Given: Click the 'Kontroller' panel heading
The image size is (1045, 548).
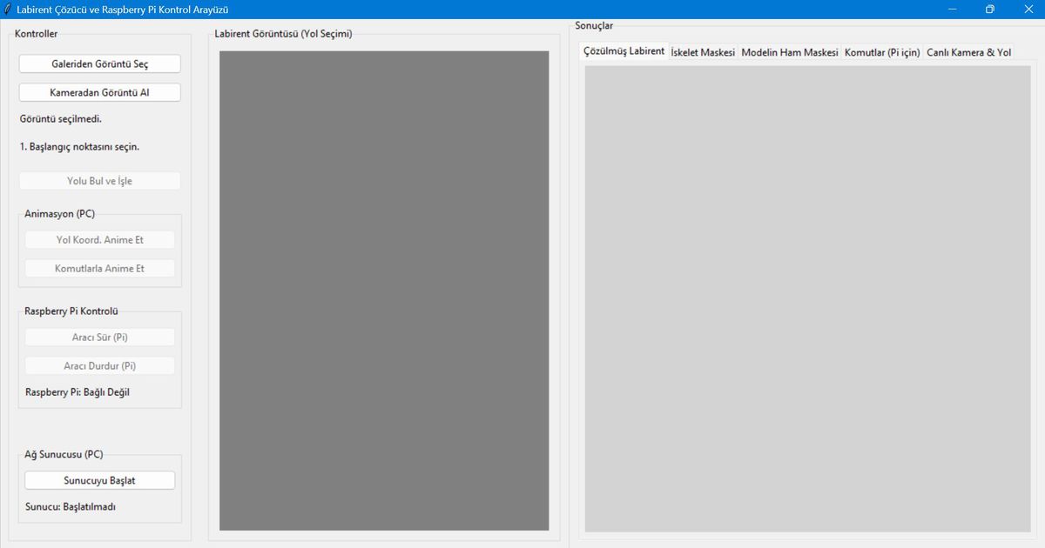Looking at the screenshot, I should (x=37, y=34).
